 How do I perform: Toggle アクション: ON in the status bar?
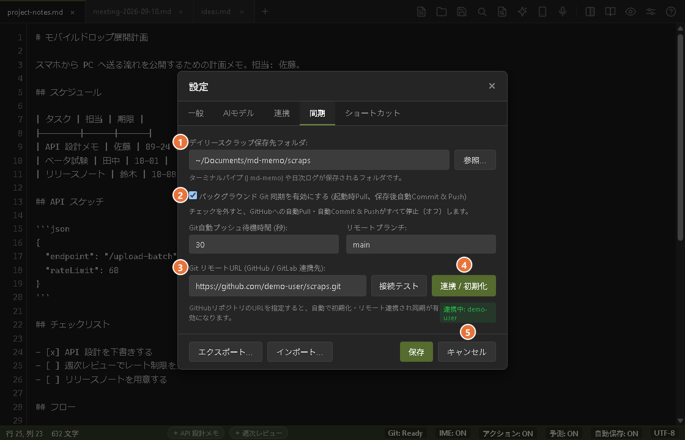[x=508, y=433]
